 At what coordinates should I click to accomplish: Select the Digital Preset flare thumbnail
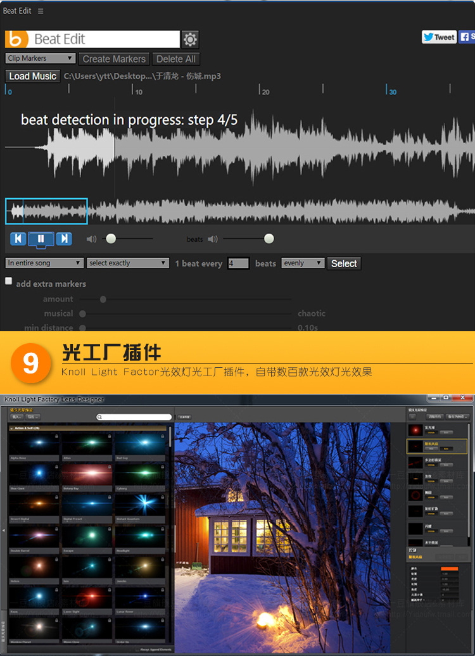87,505
